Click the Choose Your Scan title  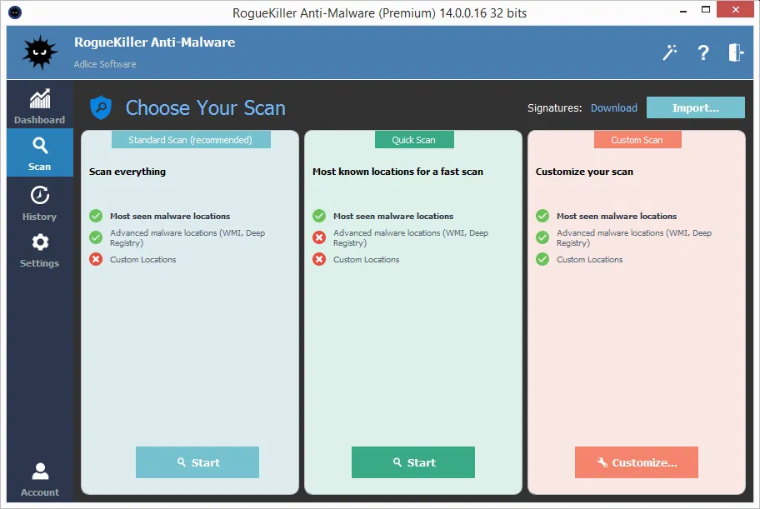click(206, 107)
